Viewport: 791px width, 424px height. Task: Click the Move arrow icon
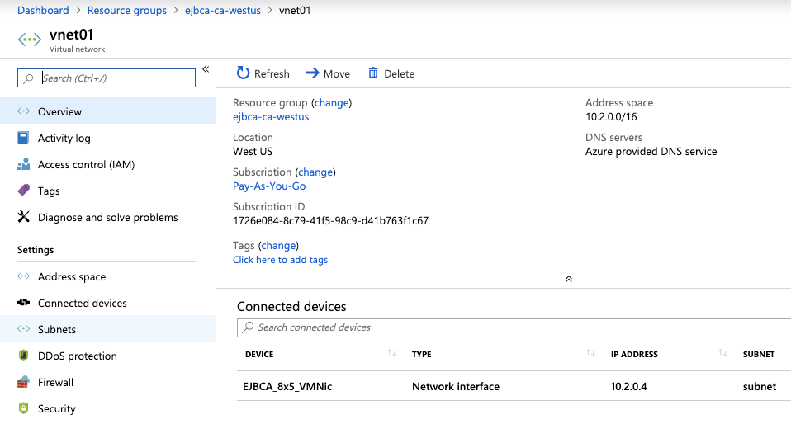pos(312,73)
